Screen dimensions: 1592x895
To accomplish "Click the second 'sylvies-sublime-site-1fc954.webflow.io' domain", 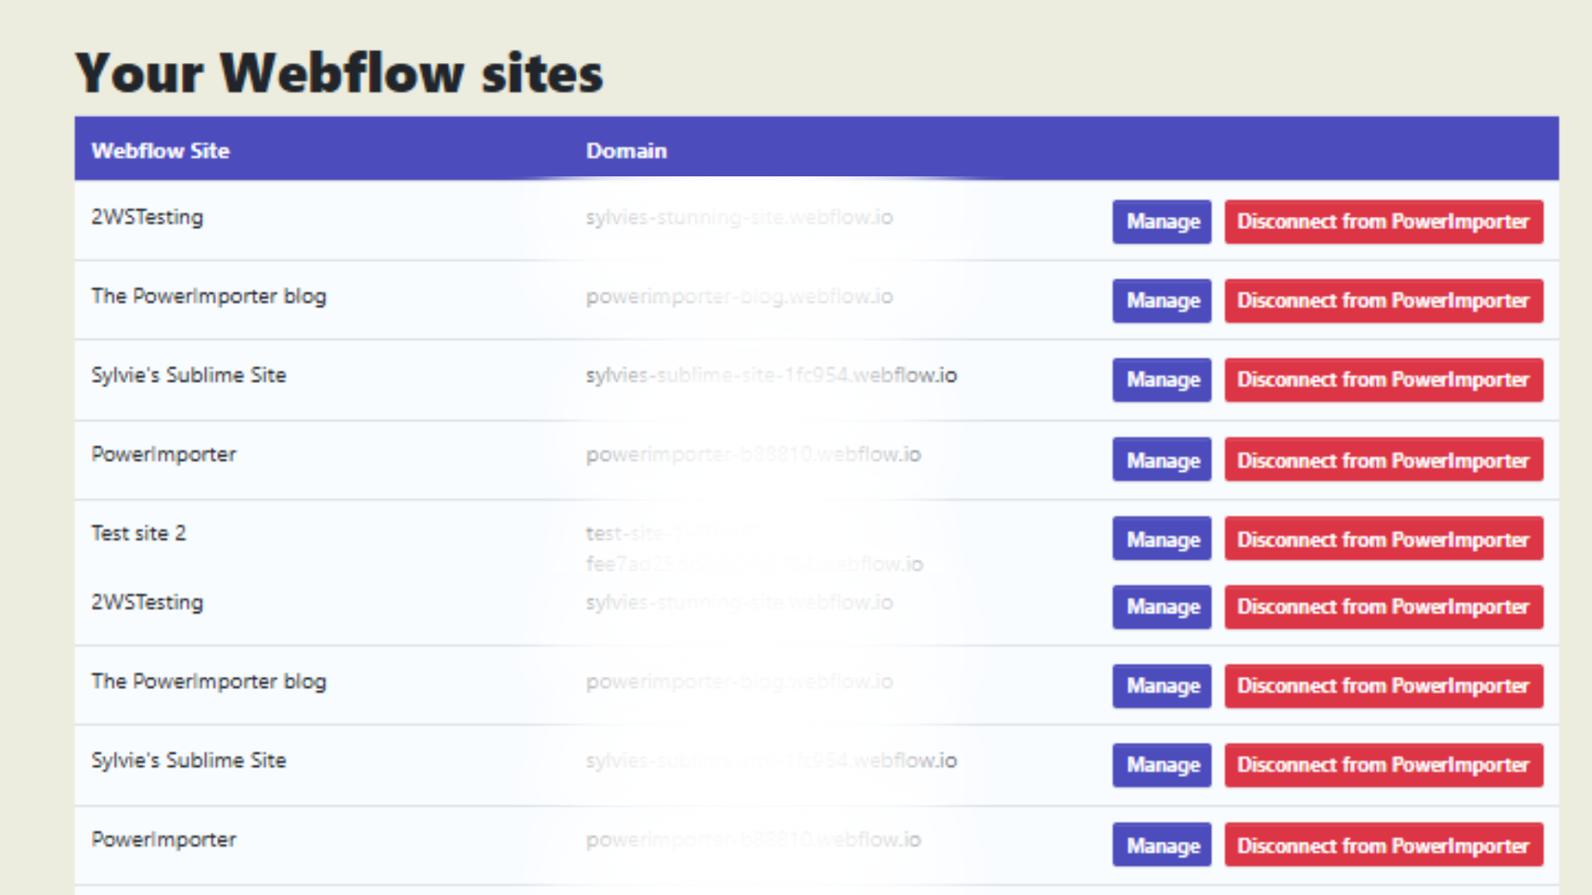I will [771, 761].
